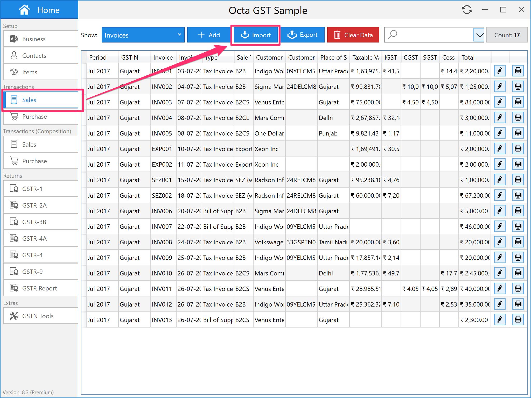Print invoice INV013 using printer icon
The height and width of the screenshot is (398, 531).
(518, 320)
